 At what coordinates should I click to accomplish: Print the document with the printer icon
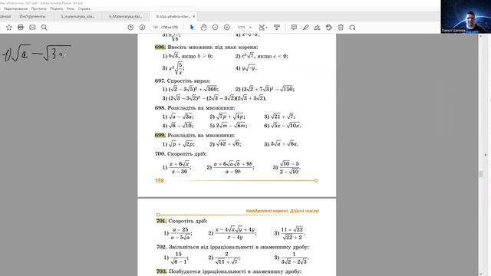pos(21,28)
